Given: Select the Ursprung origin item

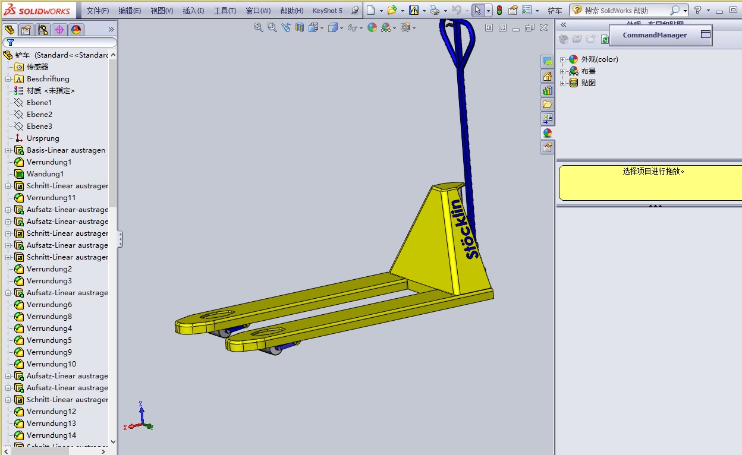Looking at the screenshot, I should coord(43,138).
